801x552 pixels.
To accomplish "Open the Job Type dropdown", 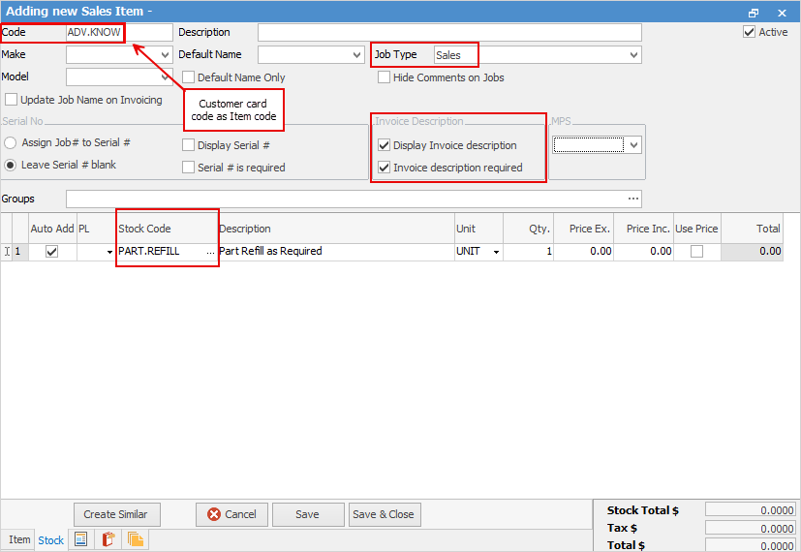I will coord(633,54).
